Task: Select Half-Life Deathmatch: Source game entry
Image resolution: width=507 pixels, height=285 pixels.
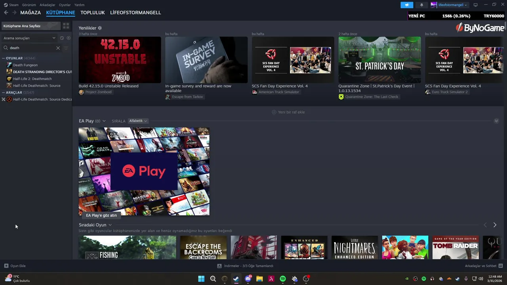Action: (x=36, y=85)
